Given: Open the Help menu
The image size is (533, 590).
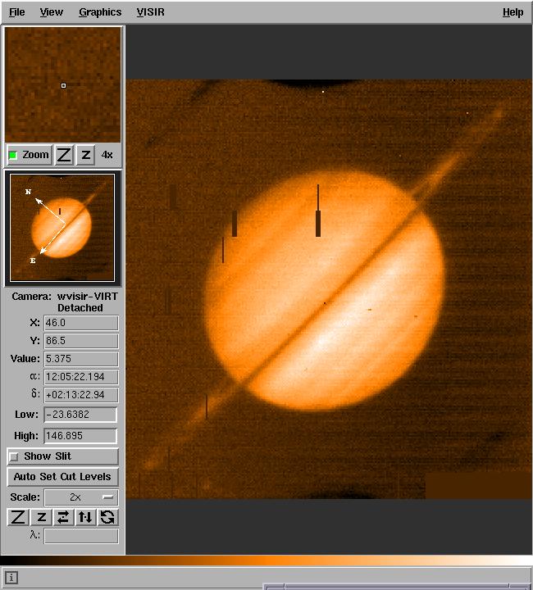Looking at the screenshot, I should click(512, 12).
